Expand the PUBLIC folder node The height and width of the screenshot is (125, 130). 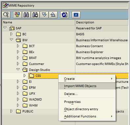tap(12, 111)
